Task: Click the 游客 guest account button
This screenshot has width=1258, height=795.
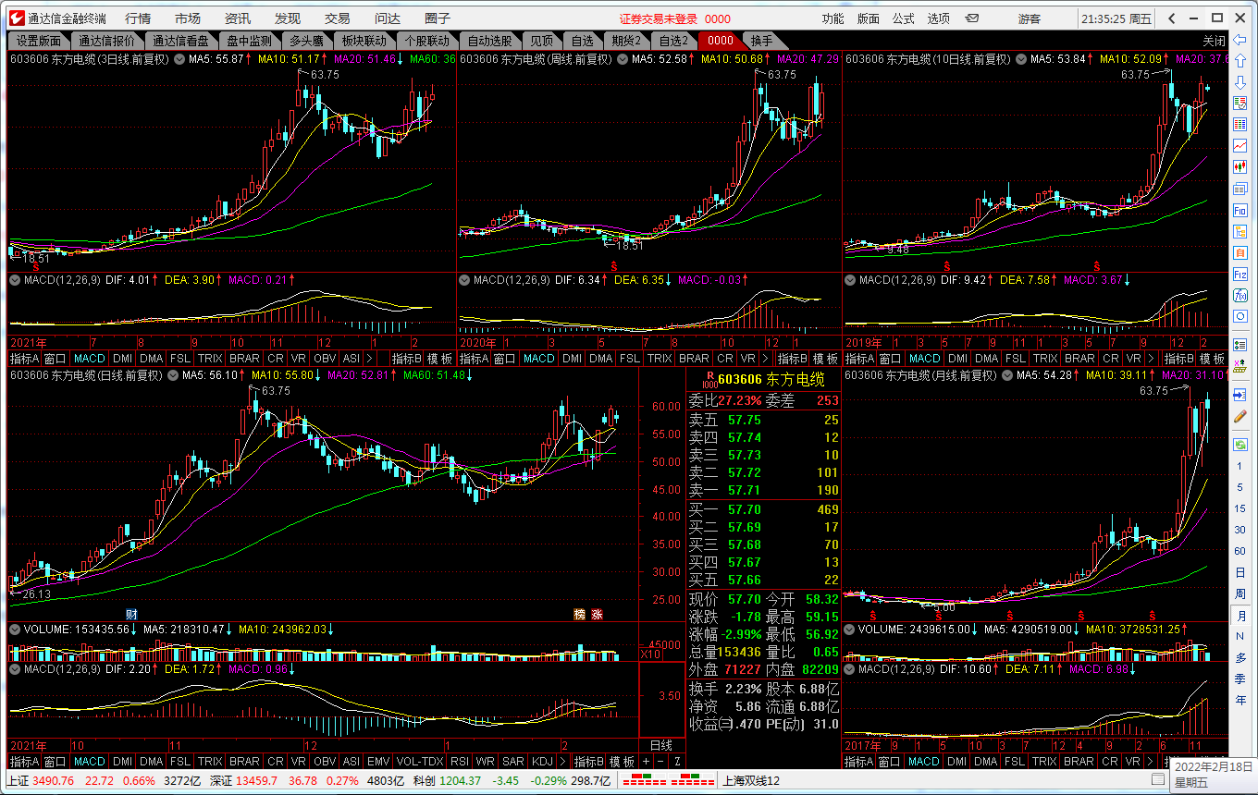Action: [1030, 18]
